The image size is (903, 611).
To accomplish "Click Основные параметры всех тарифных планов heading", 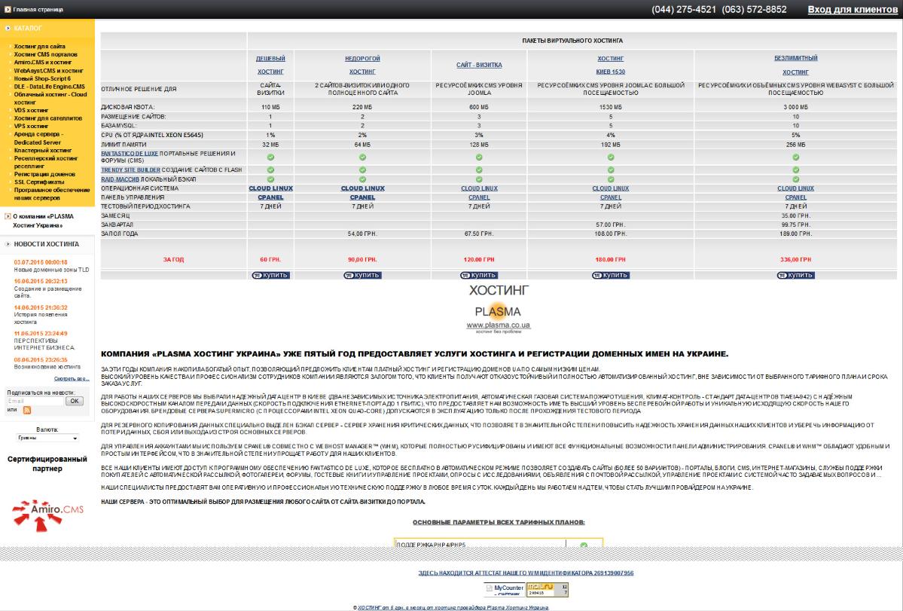I will (499, 522).
